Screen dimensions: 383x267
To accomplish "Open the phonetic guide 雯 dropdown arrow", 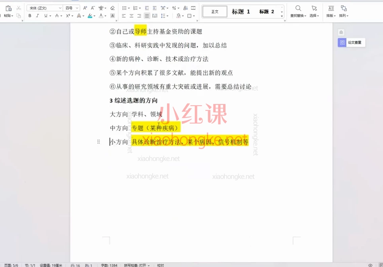I will (105, 8).
